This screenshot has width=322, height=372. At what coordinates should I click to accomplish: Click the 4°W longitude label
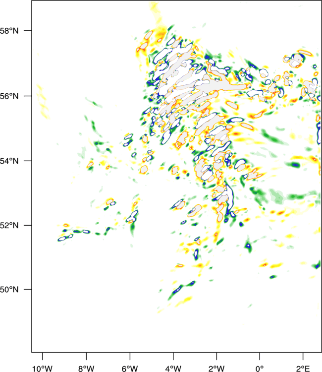173,369
